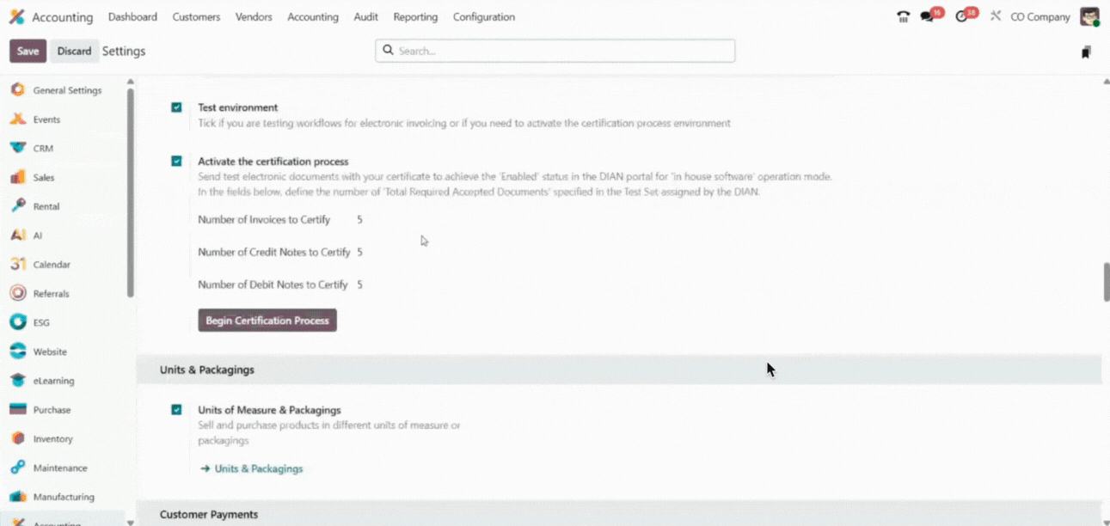Follow the Units & Packagings link
Image resolution: width=1110 pixels, height=526 pixels.
click(258, 469)
